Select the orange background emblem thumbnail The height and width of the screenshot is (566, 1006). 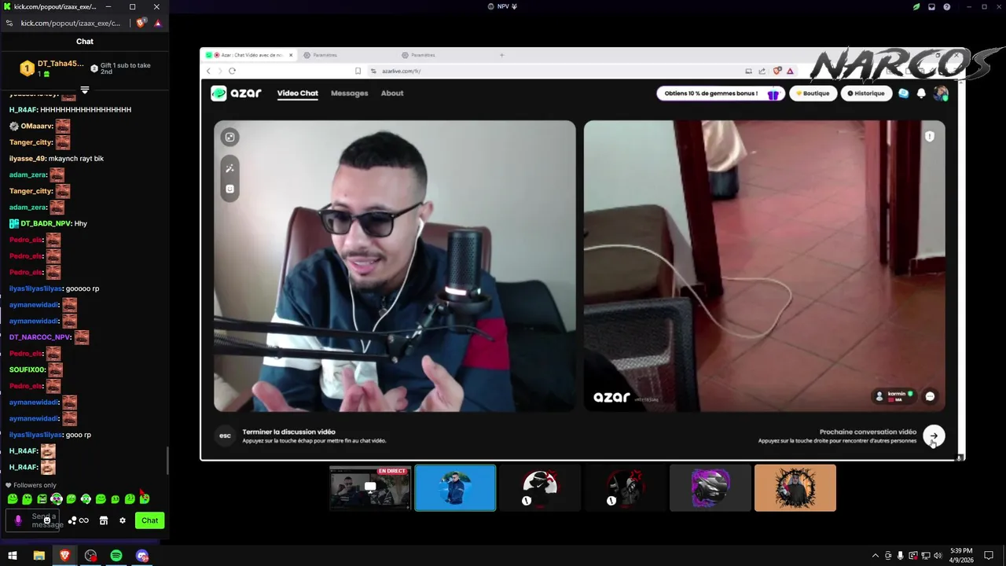pyautogui.click(x=795, y=488)
